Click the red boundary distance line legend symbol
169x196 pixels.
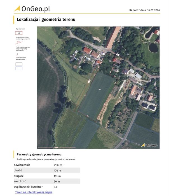[19, 43]
